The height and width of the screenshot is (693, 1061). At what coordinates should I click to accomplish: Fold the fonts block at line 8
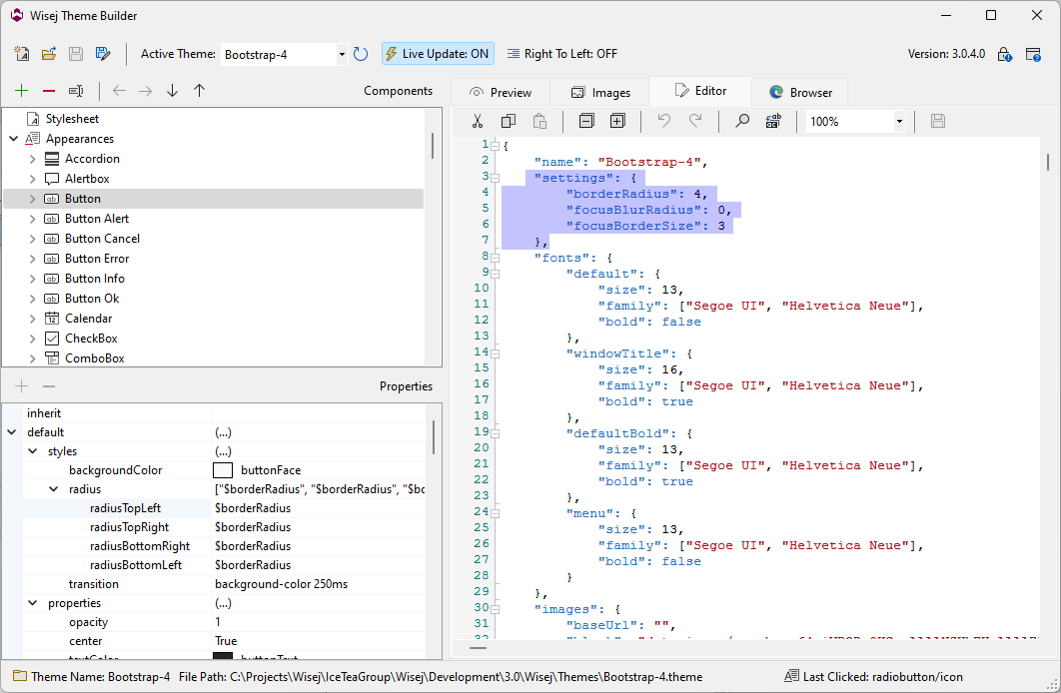pyautogui.click(x=496, y=258)
